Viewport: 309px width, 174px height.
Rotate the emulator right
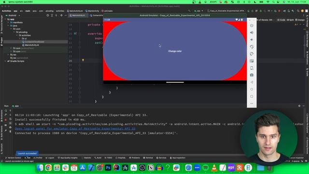click(252, 54)
